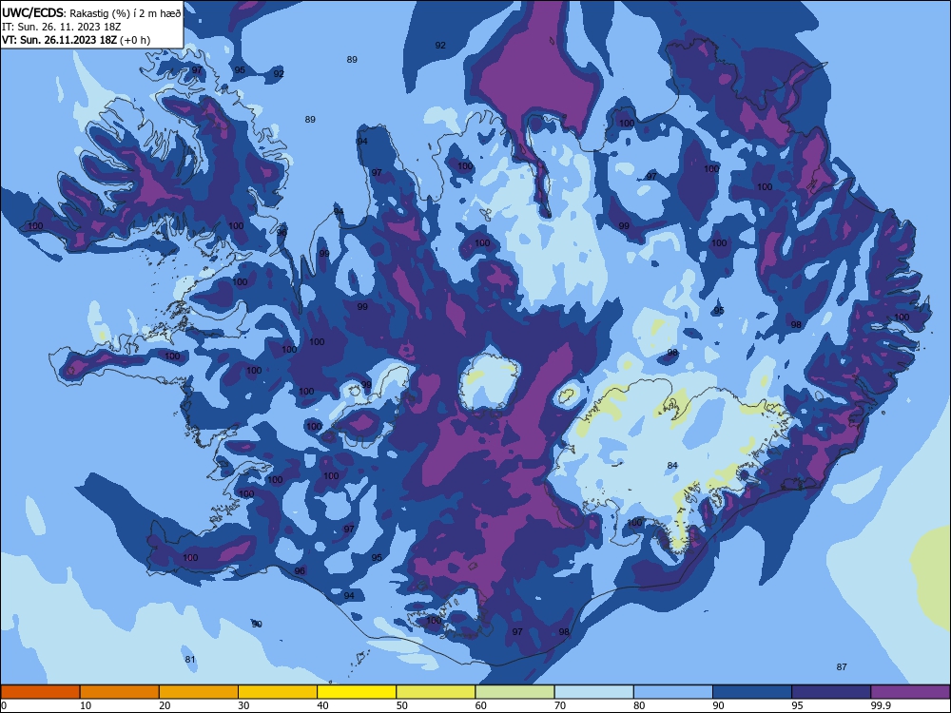
Task: Click the value 84 over the glacier
Action: coord(672,466)
